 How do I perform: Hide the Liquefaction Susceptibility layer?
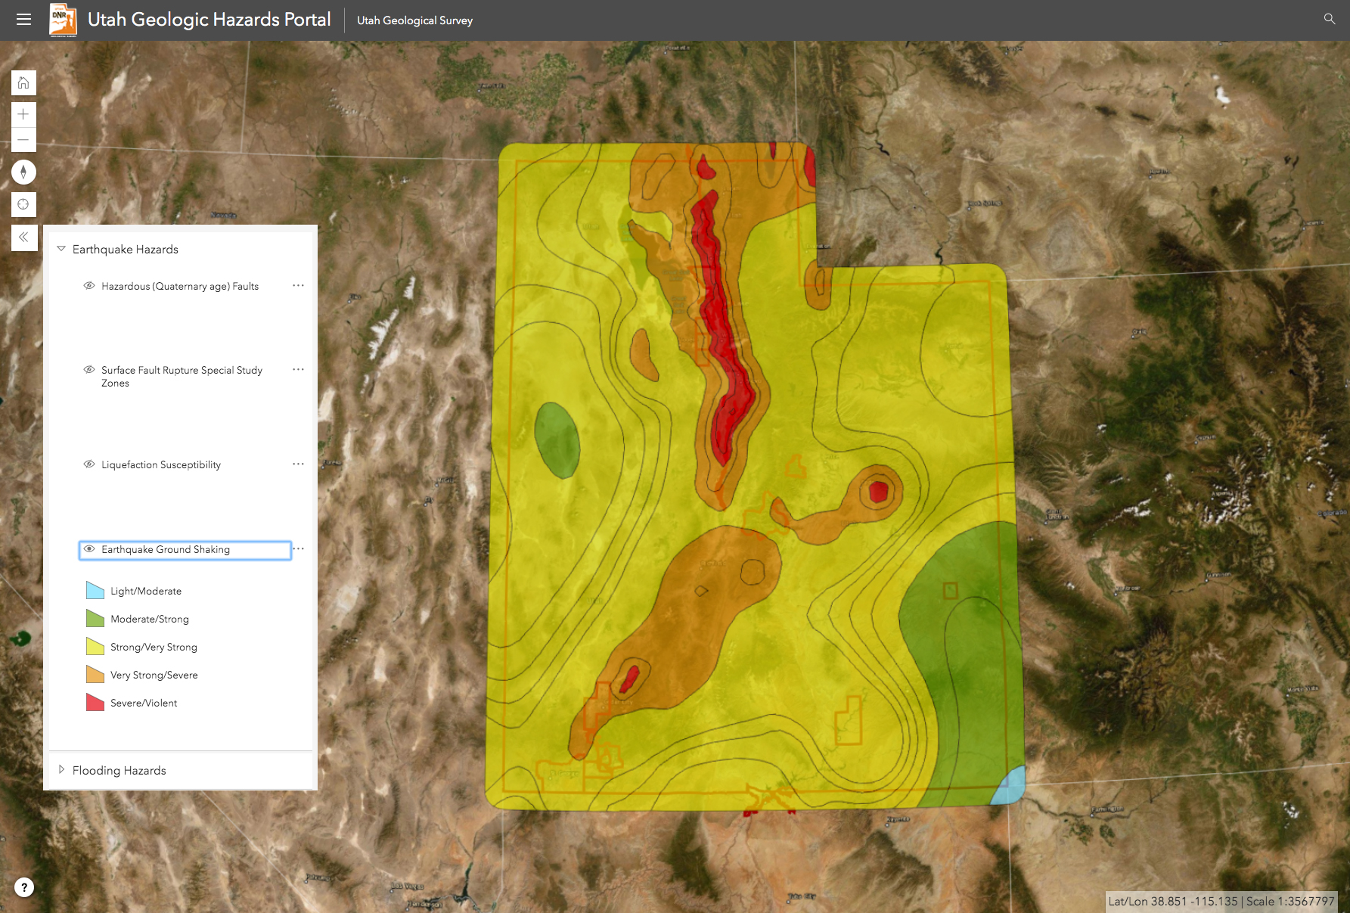click(88, 464)
